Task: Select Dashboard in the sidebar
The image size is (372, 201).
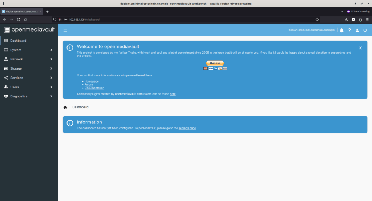Action: 29,41
